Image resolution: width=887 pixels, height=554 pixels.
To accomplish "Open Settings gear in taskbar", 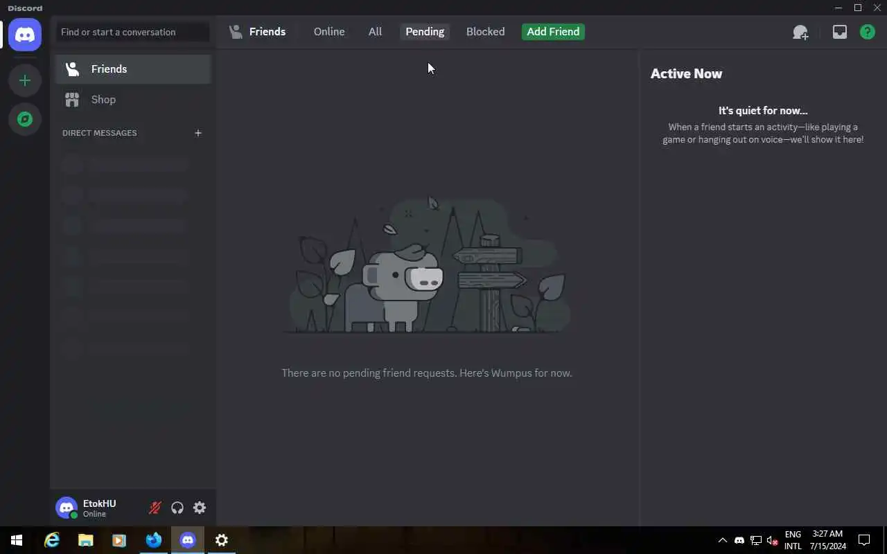I will [222, 540].
